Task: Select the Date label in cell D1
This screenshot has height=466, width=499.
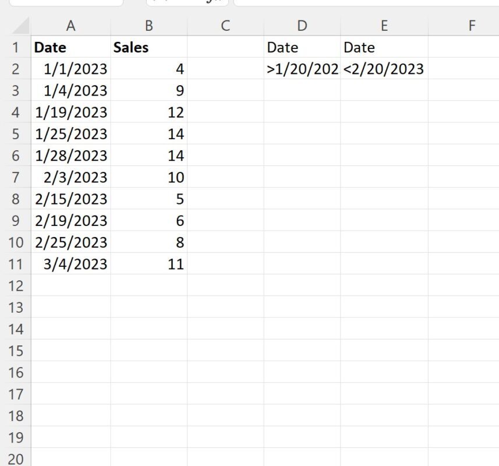Action: [x=302, y=47]
